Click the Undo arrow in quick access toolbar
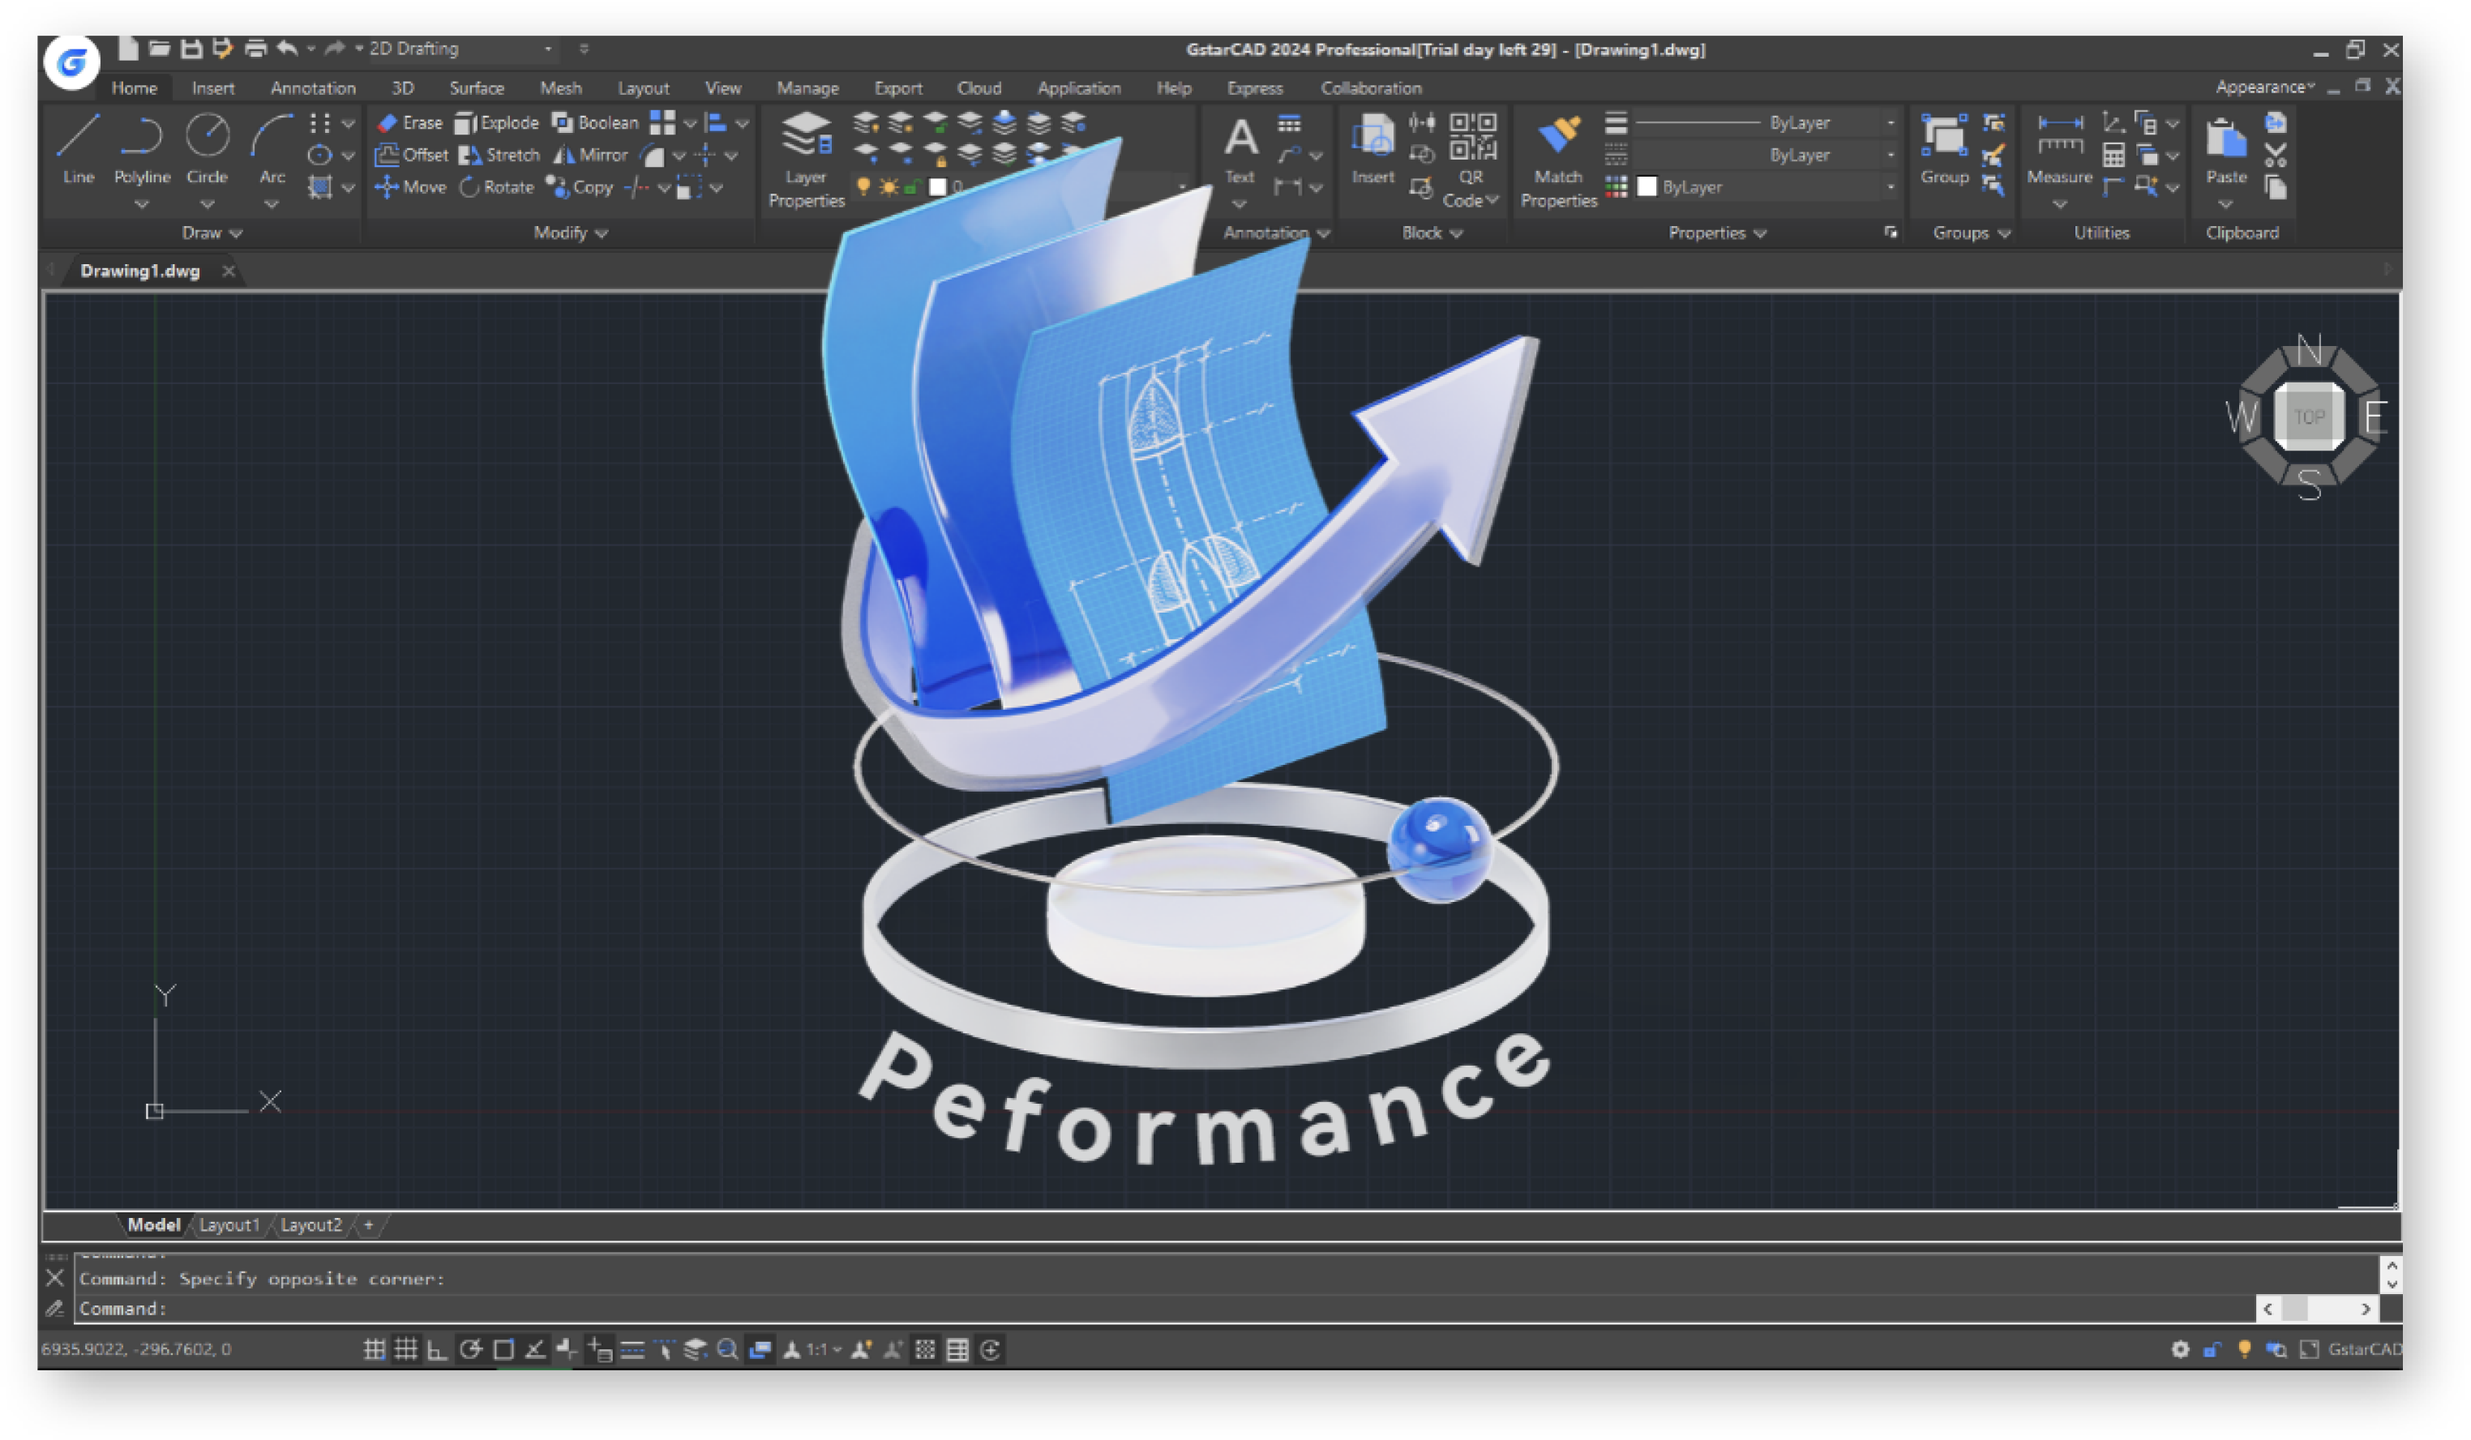This screenshot has width=2471, height=1440. coord(286,48)
